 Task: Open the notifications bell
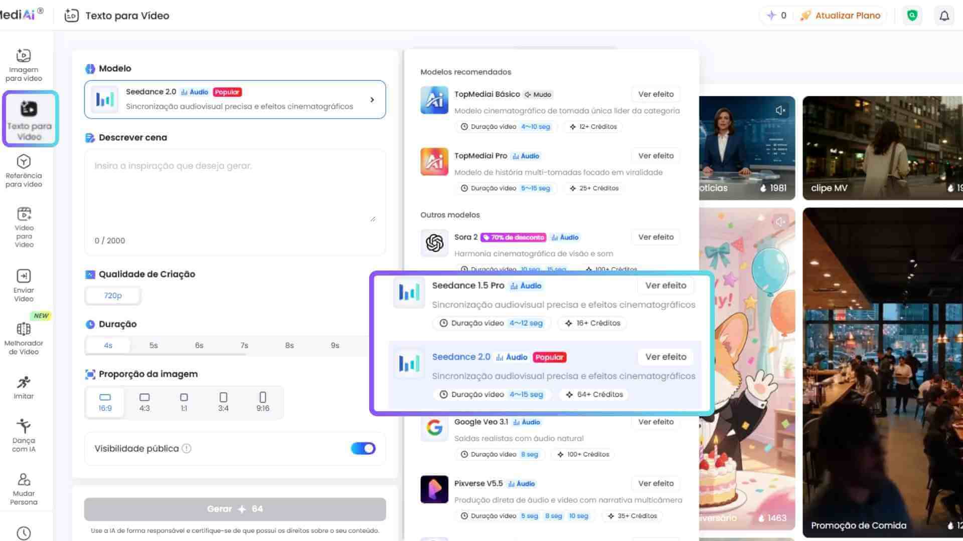tap(944, 16)
